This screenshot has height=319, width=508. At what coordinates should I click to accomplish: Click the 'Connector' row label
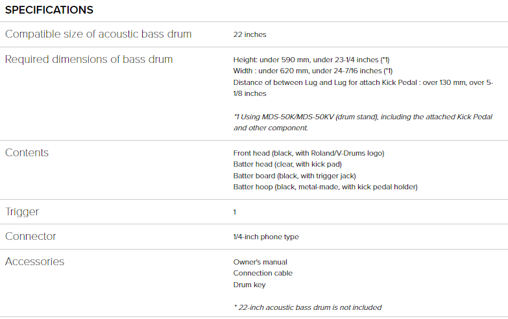point(30,236)
